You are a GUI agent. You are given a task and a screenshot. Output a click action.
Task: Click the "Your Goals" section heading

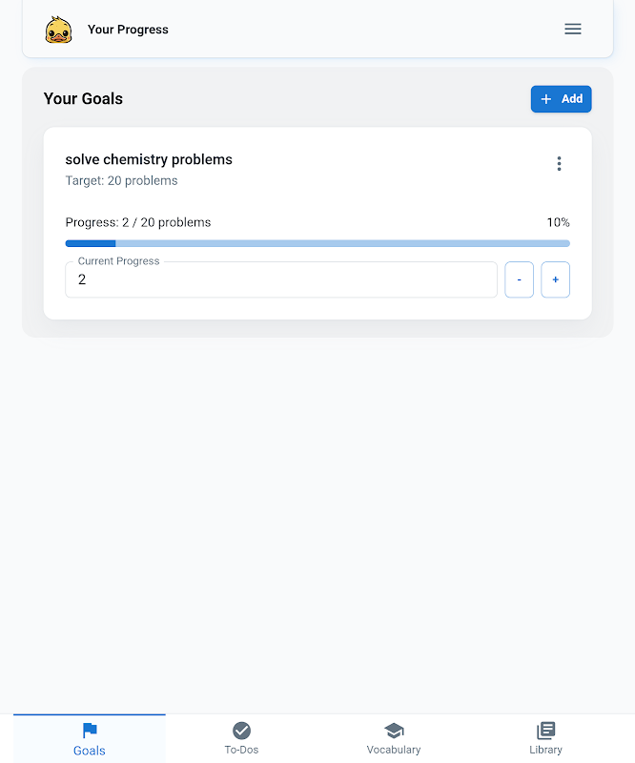pos(83,99)
